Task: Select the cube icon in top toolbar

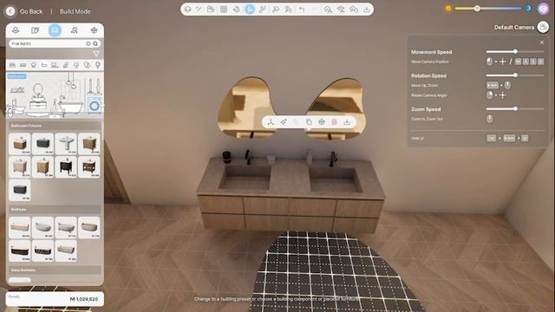Action: pos(187,10)
